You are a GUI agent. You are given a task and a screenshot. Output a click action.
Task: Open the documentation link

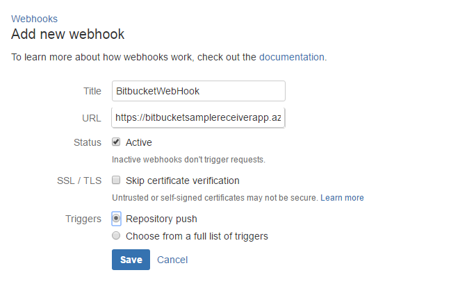coord(292,57)
